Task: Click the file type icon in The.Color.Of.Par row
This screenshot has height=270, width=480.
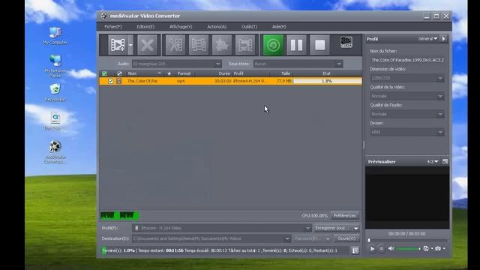Action: tap(119, 81)
